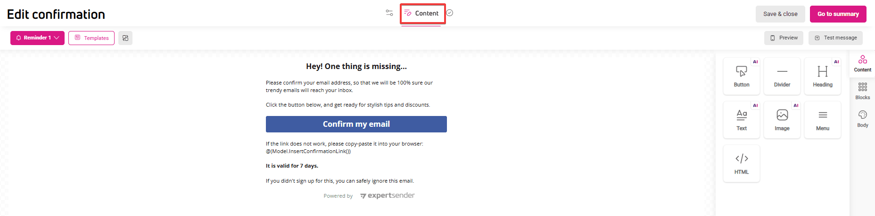Add an Image element

(782, 120)
